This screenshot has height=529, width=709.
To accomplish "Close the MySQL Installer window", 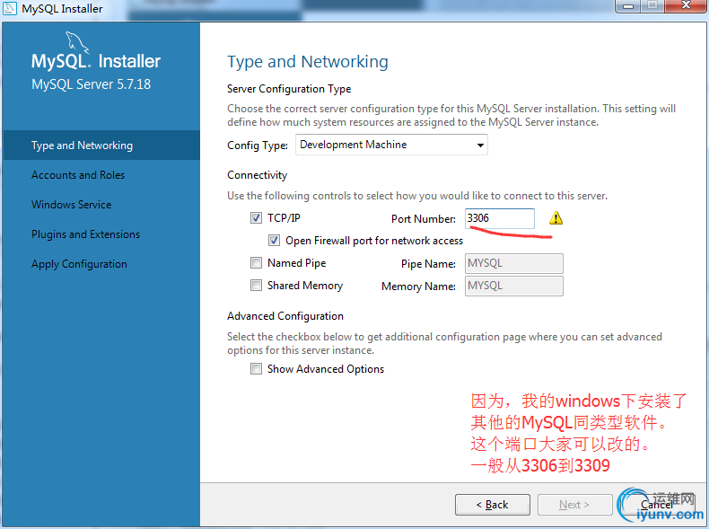I will [x=685, y=6].
